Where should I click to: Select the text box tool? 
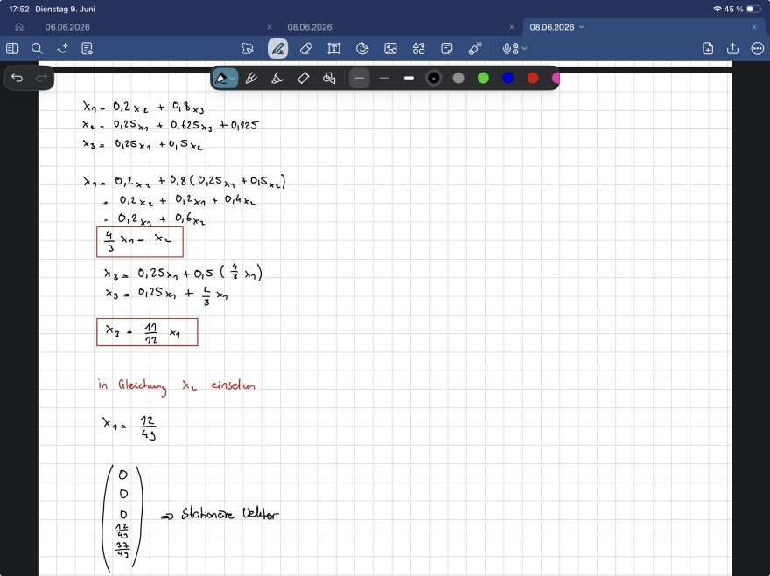click(334, 49)
